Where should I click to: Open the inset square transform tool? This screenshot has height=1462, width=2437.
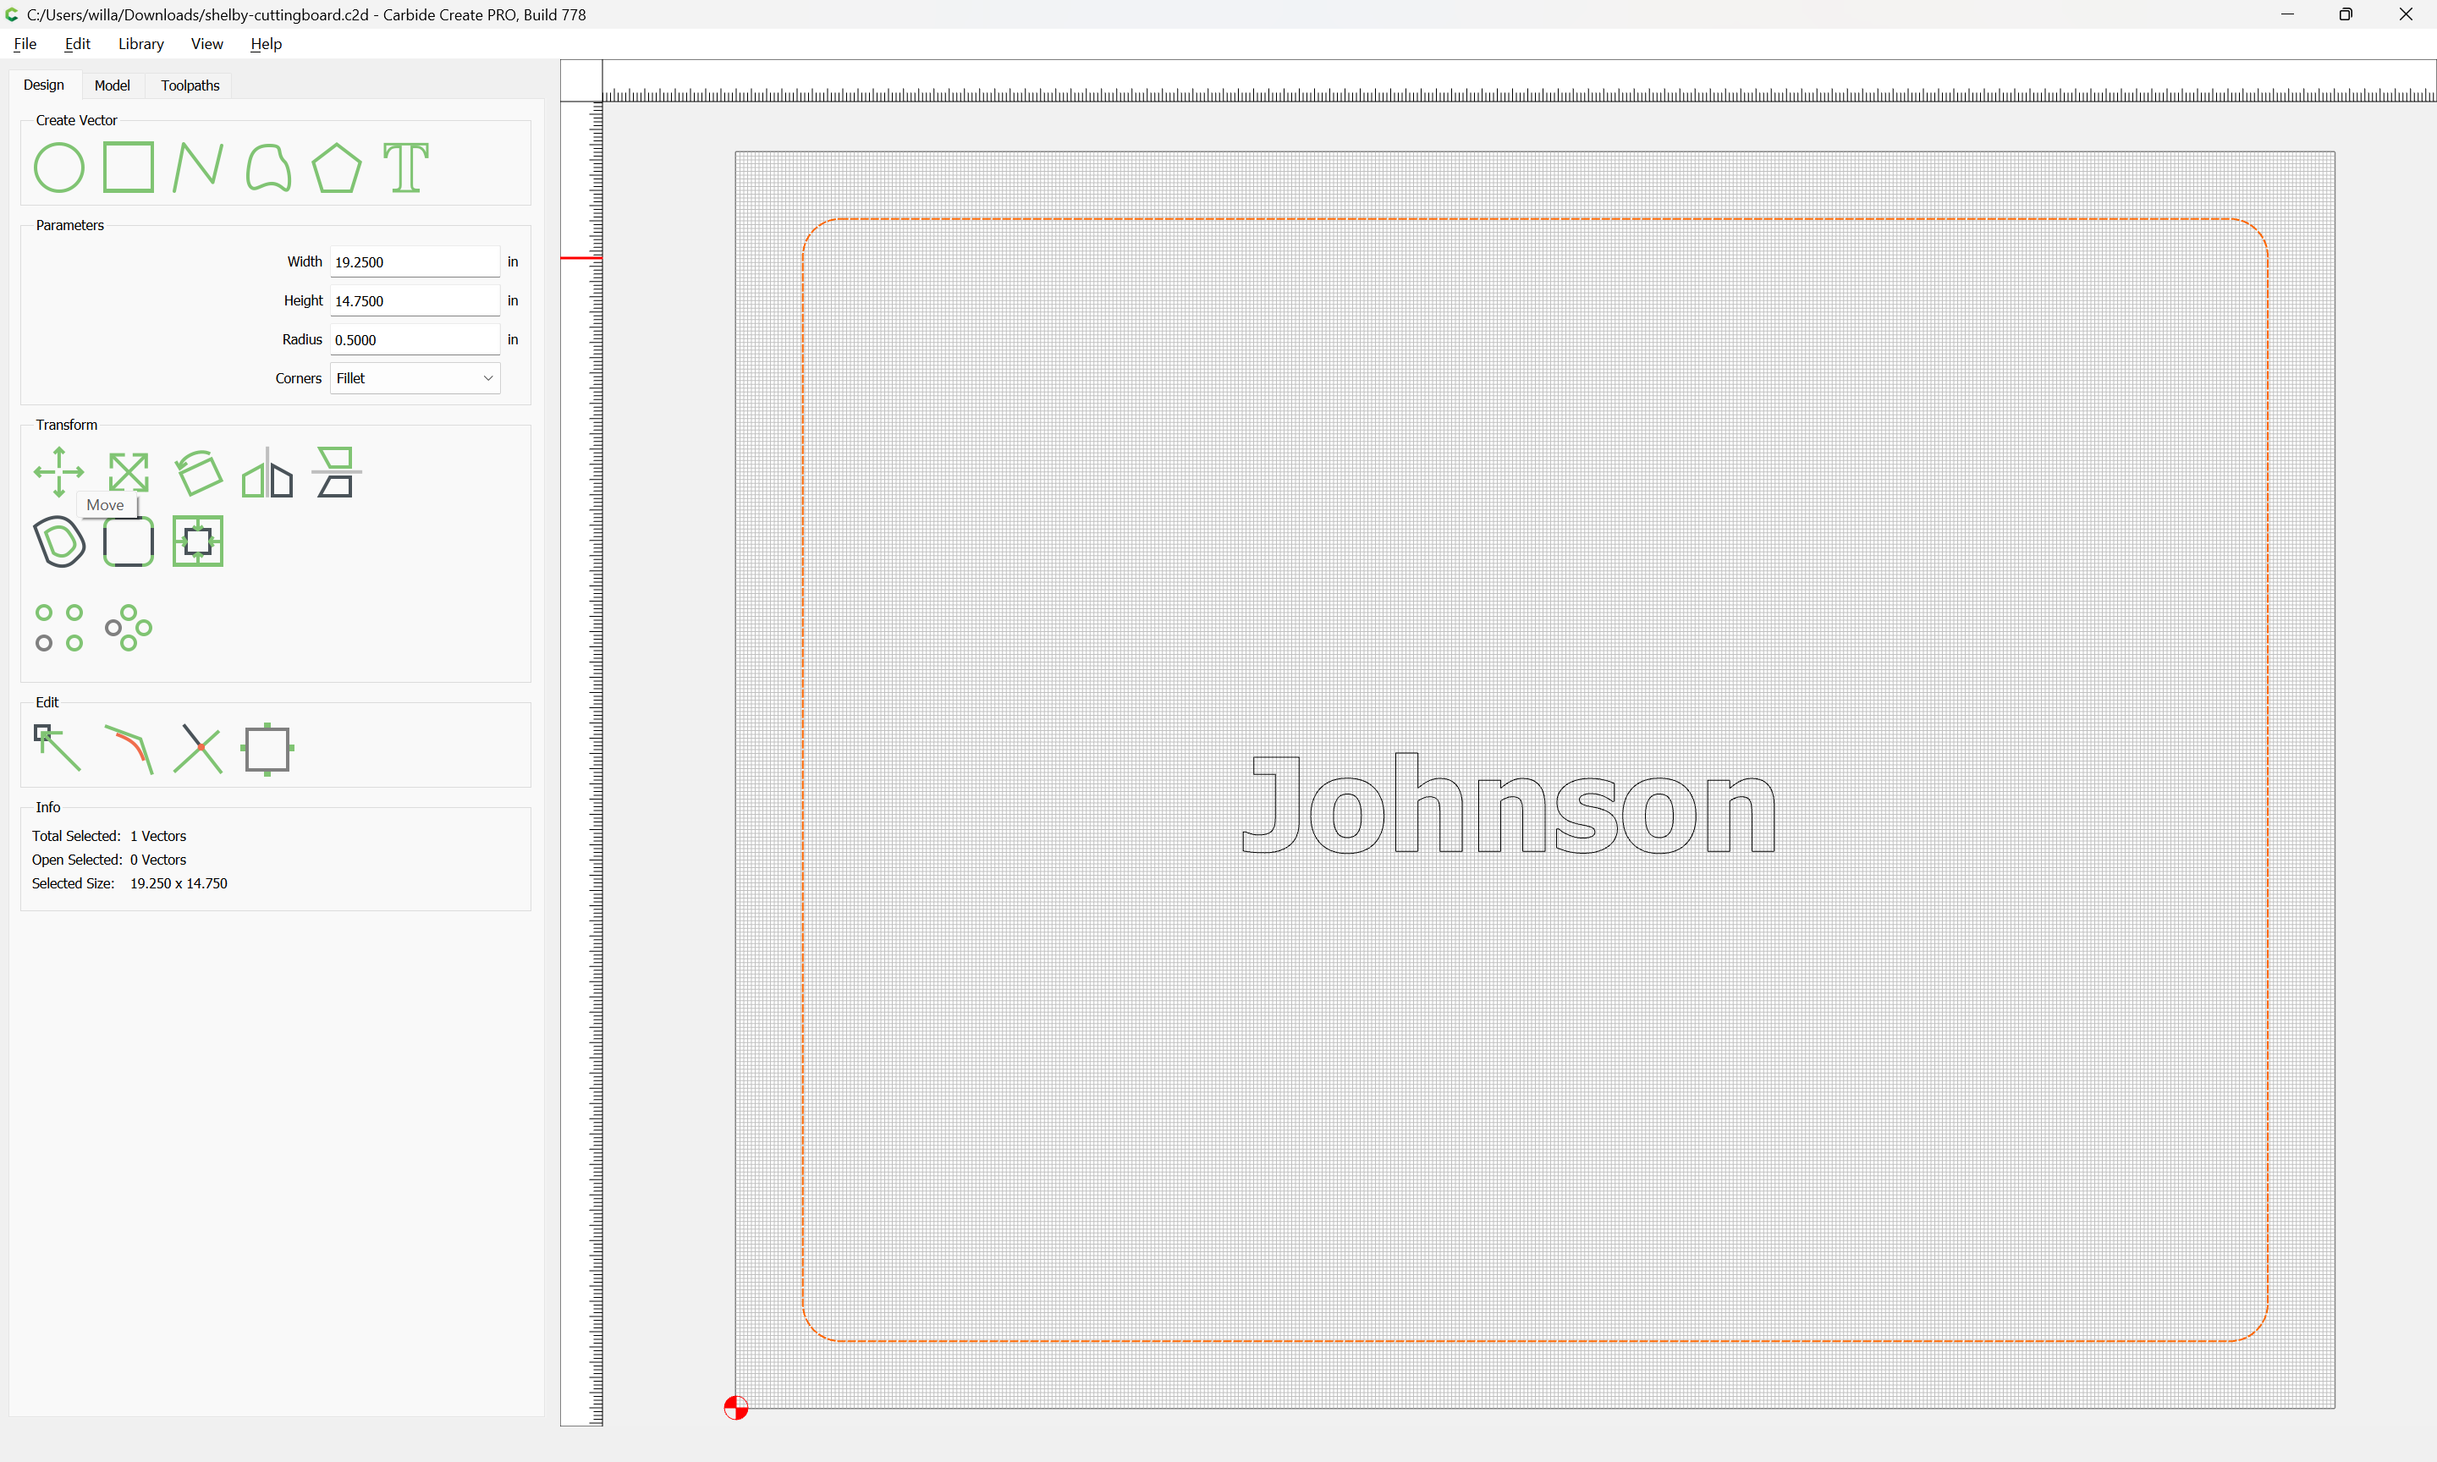pyautogui.click(x=198, y=541)
